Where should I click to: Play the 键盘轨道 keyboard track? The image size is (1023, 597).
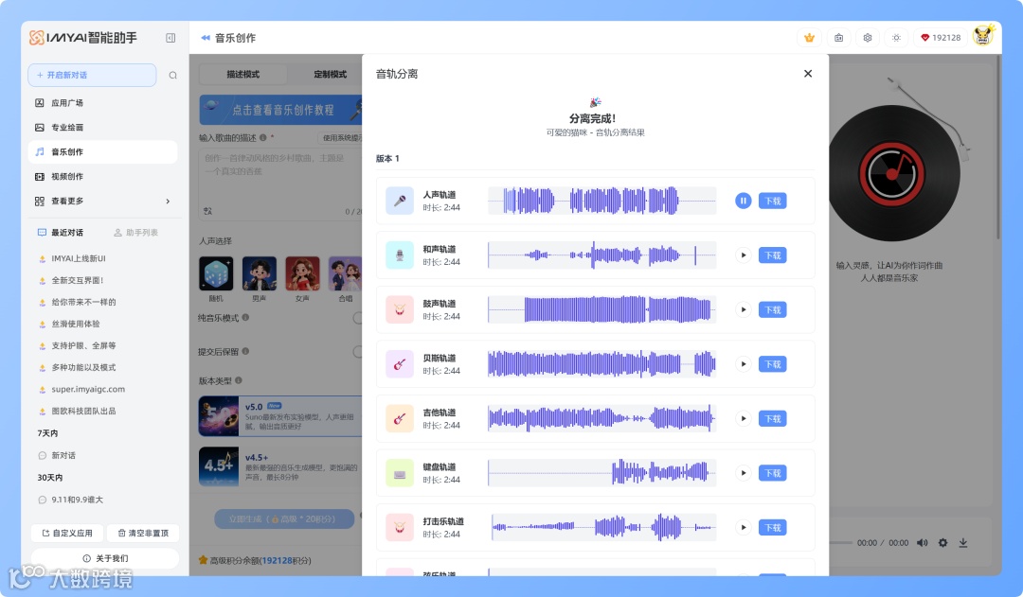(744, 473)
